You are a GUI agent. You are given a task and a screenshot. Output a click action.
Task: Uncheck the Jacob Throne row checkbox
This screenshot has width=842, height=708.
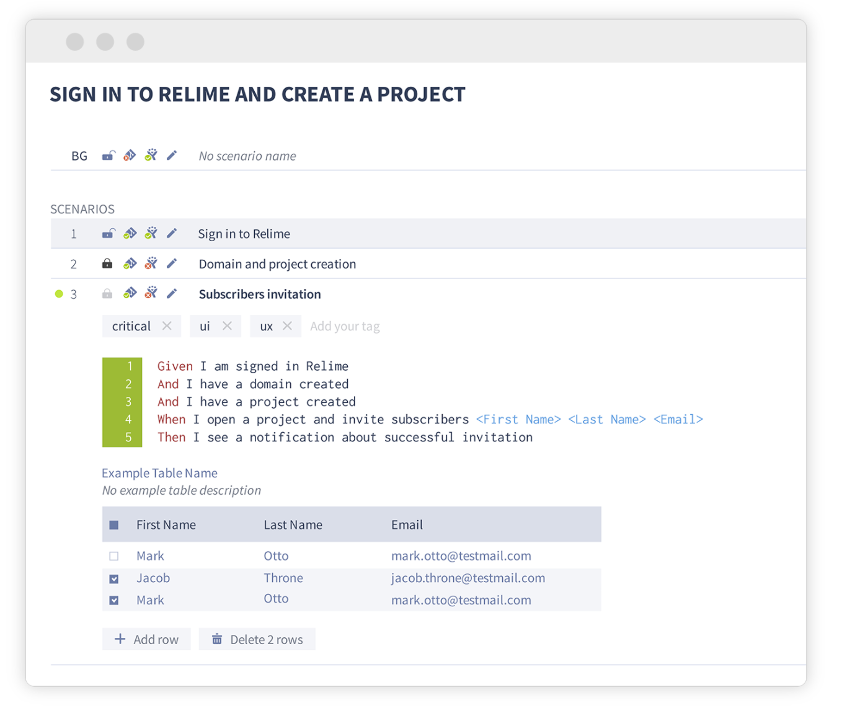114,578
